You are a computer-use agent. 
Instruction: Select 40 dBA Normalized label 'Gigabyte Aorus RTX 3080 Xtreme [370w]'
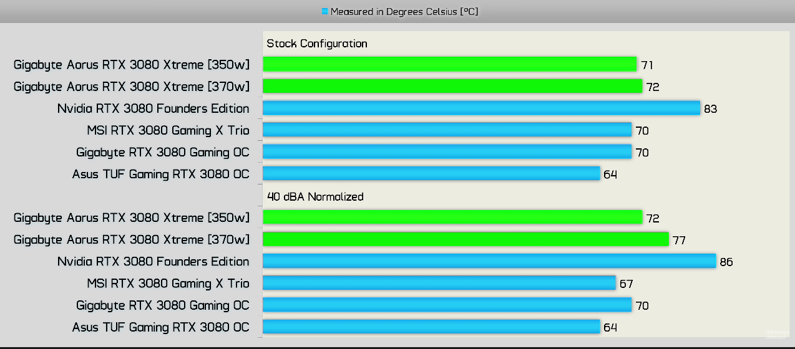tap(132, 240)
